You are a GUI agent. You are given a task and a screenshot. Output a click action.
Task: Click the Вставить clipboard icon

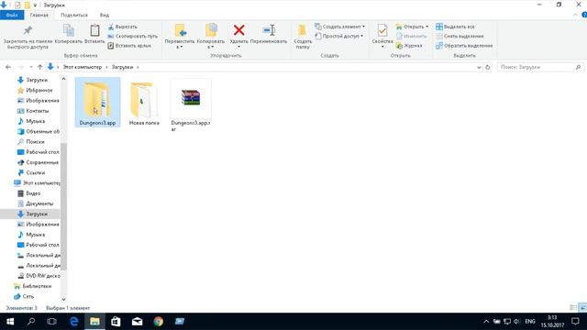point(94,30)
